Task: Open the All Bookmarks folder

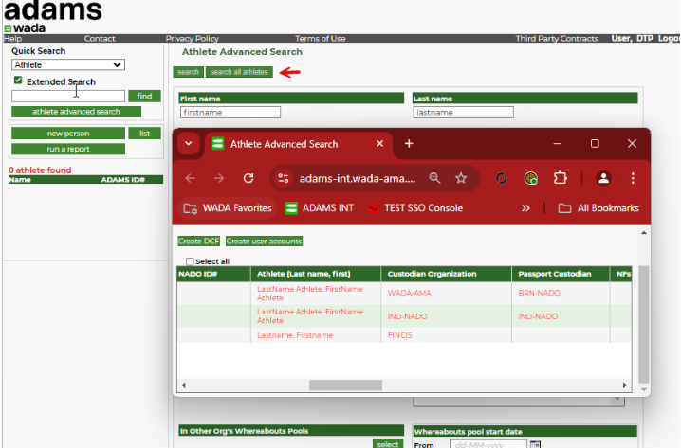Action: click(598, 208)
